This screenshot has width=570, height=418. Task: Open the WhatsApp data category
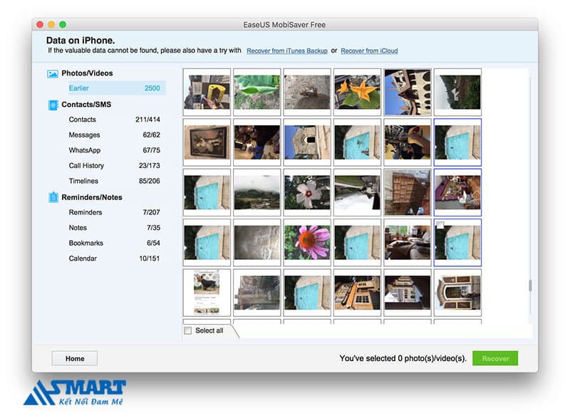coord(84,150)
